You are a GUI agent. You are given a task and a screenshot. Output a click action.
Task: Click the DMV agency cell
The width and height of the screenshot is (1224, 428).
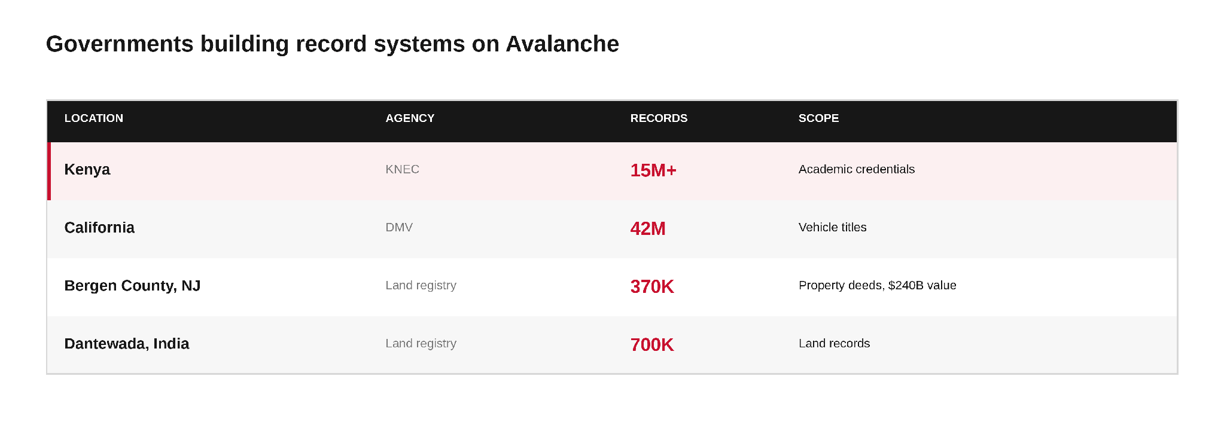pos(399,227)
